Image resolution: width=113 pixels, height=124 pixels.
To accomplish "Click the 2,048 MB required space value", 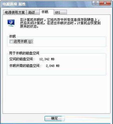I will coord(53,66).
